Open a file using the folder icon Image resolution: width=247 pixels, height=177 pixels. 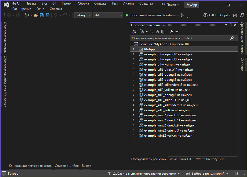[x=36, y=15]
